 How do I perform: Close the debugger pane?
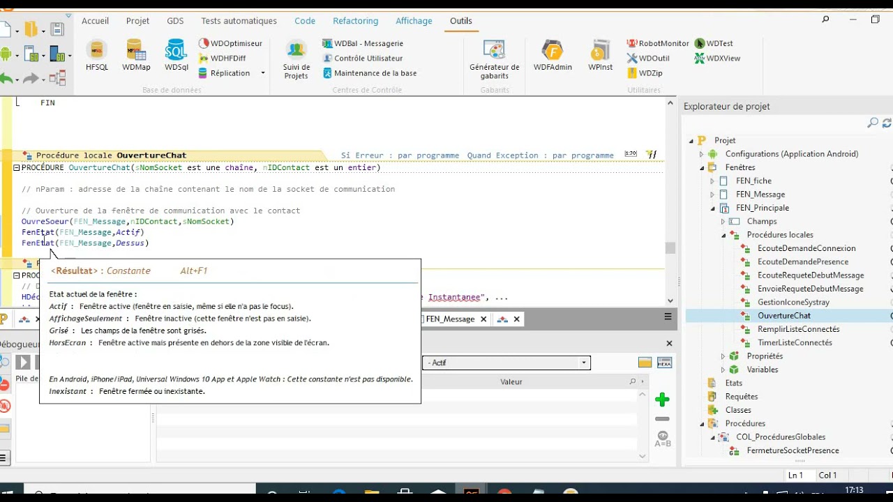click(x=669, y=344)
